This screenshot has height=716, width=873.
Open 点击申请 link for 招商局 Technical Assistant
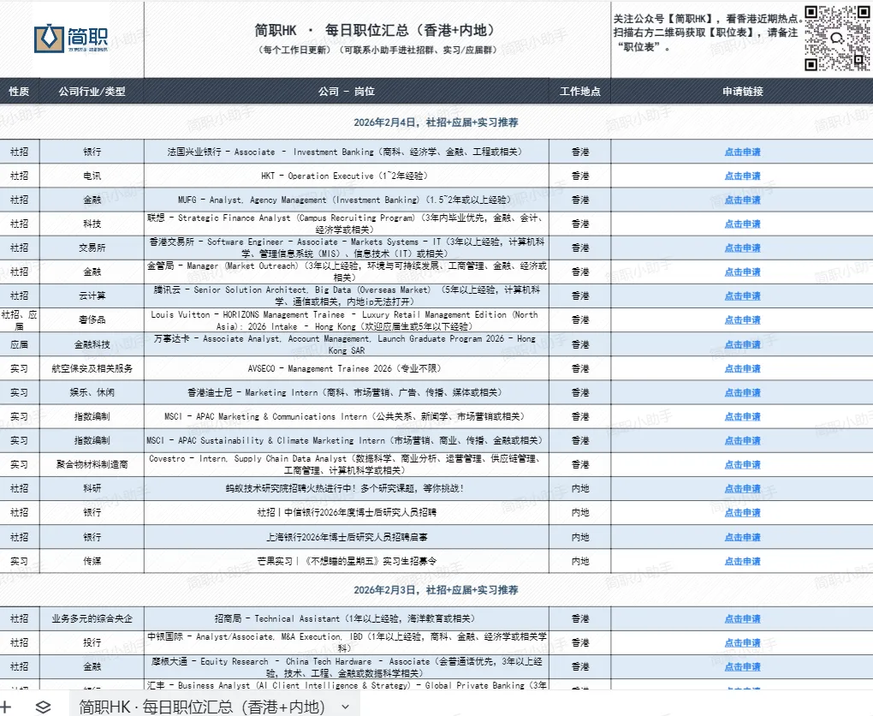click(742, 618)
